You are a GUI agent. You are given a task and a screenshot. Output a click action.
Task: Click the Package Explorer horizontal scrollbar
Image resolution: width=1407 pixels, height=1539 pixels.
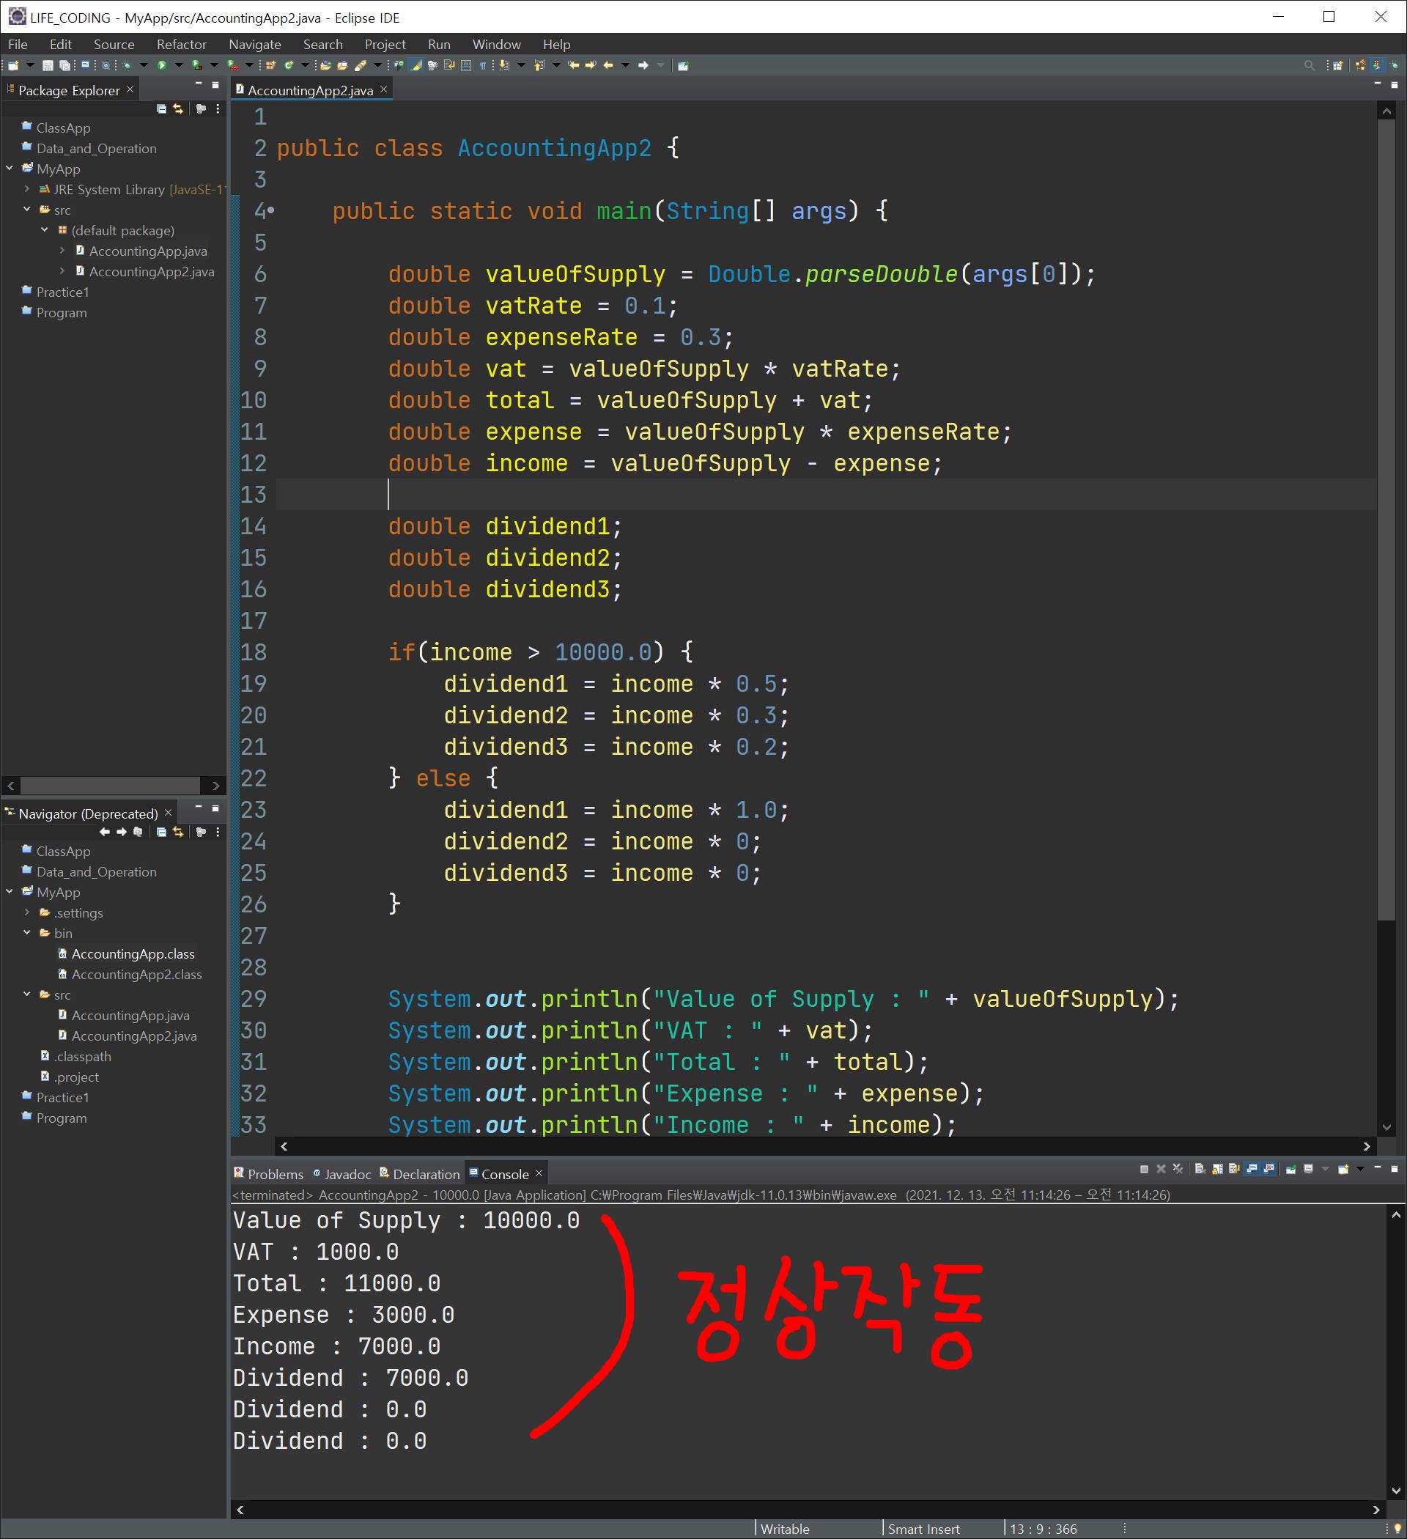point(110,786)
